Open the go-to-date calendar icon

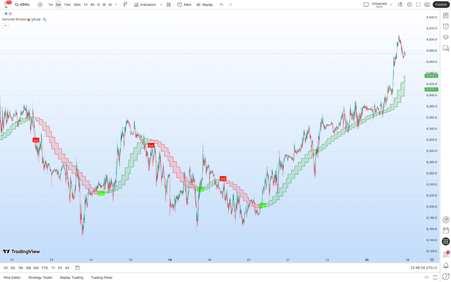point(77,268)
